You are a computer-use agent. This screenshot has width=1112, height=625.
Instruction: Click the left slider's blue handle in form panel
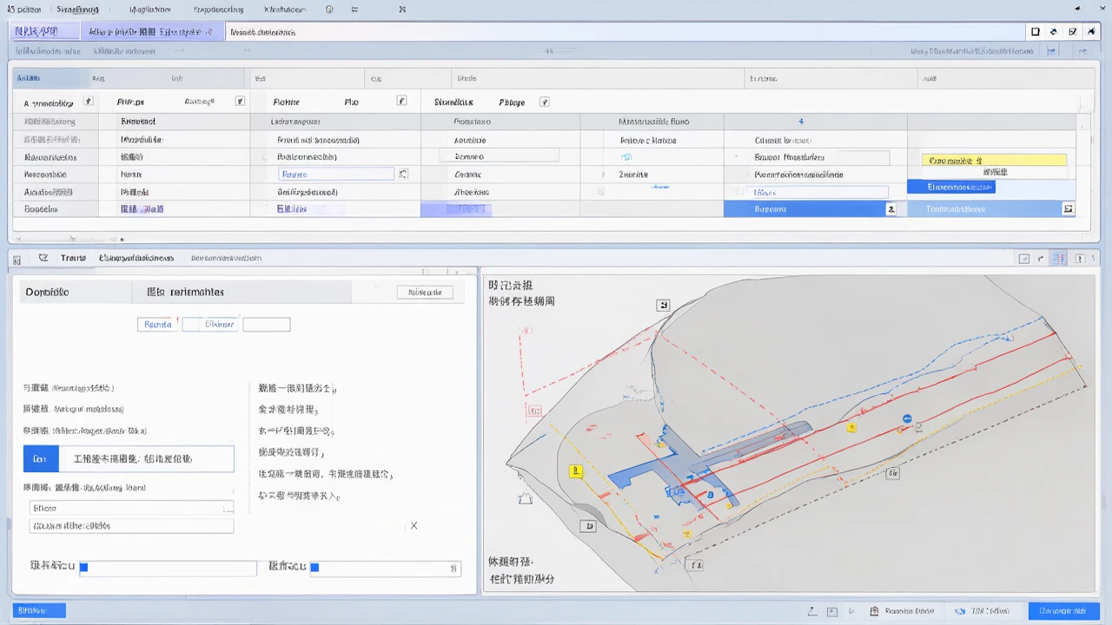pos(84,568)
